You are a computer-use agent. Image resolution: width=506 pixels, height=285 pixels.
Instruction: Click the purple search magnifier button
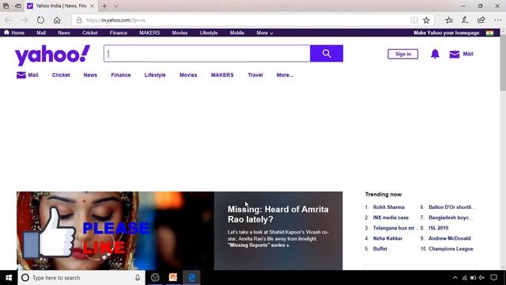tap(327, 53)
